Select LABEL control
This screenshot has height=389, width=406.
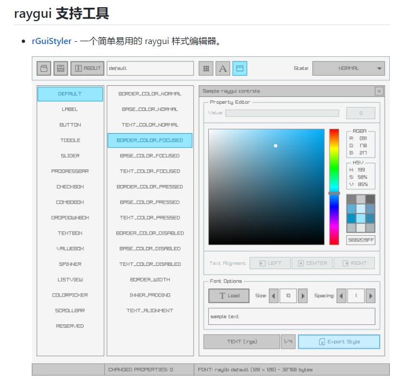click(x=70, y=109)
